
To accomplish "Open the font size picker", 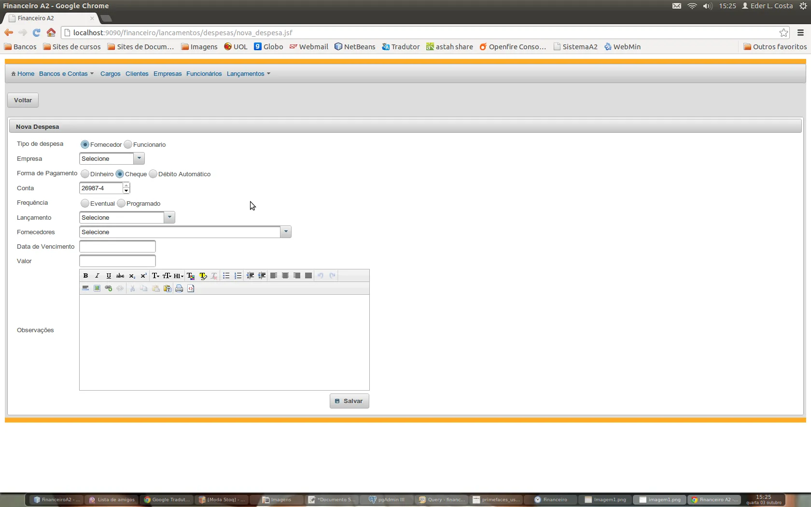I will 167,276.
